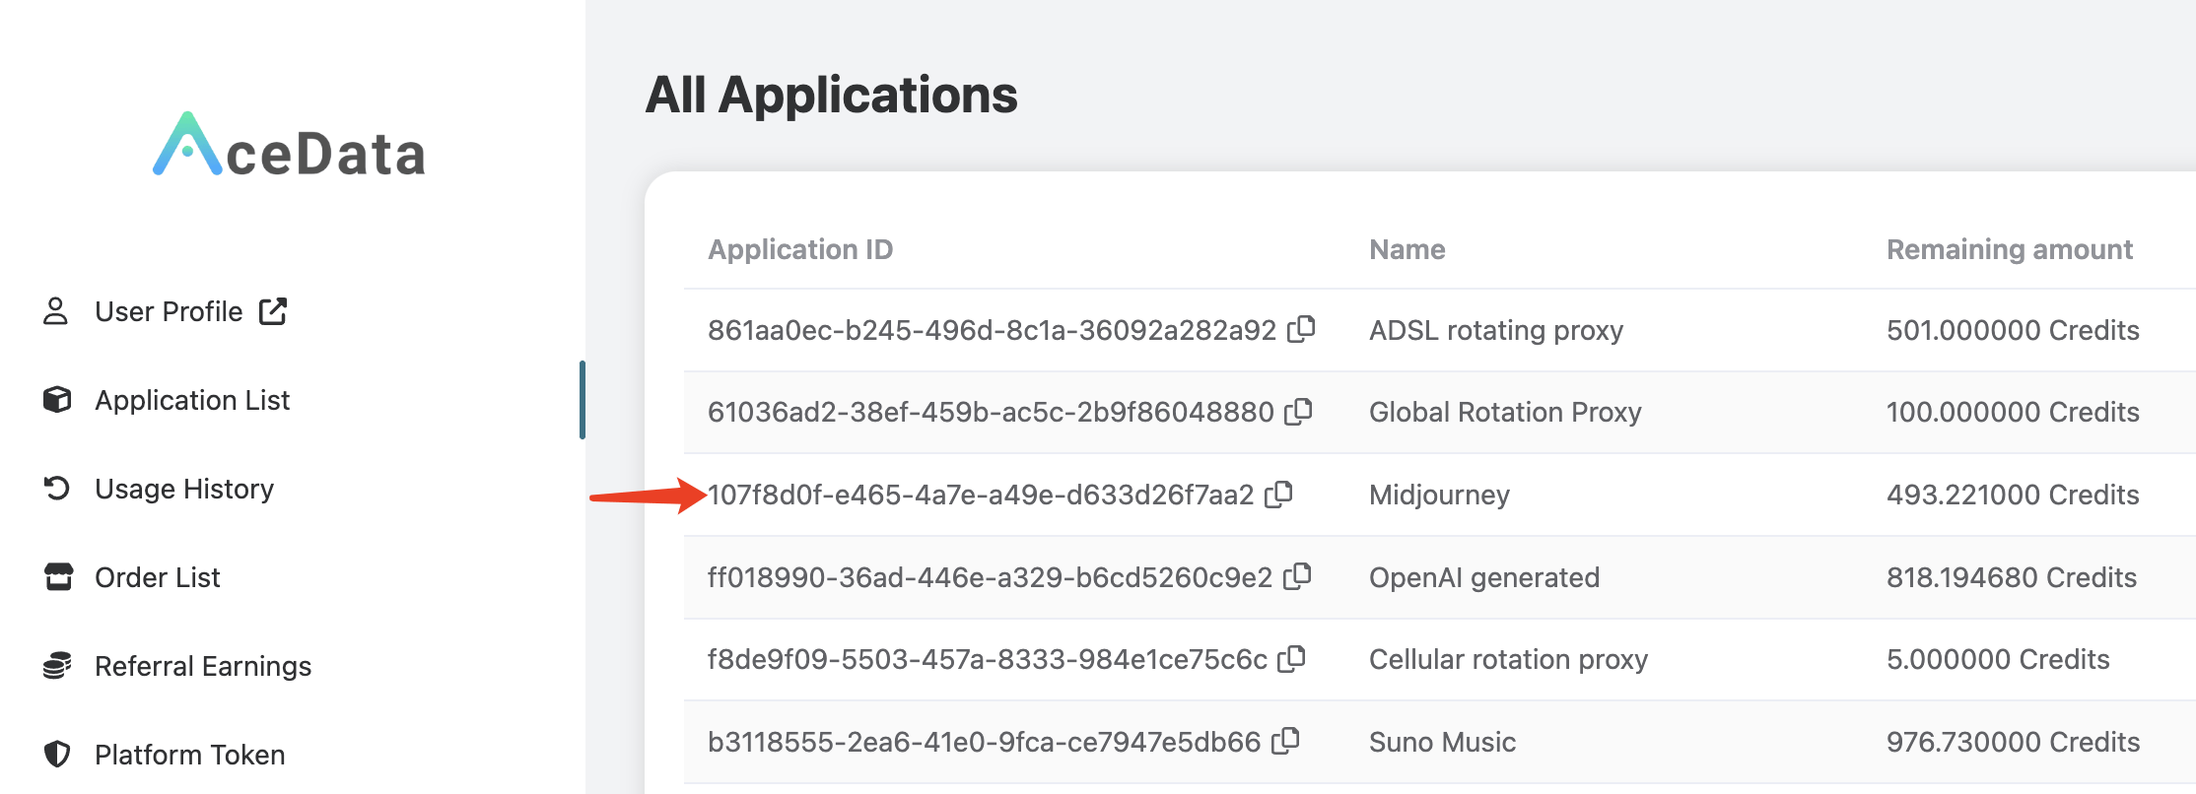Open Usage History from the sidebar
Viewport: 2196px width, 794px height.
184,489
